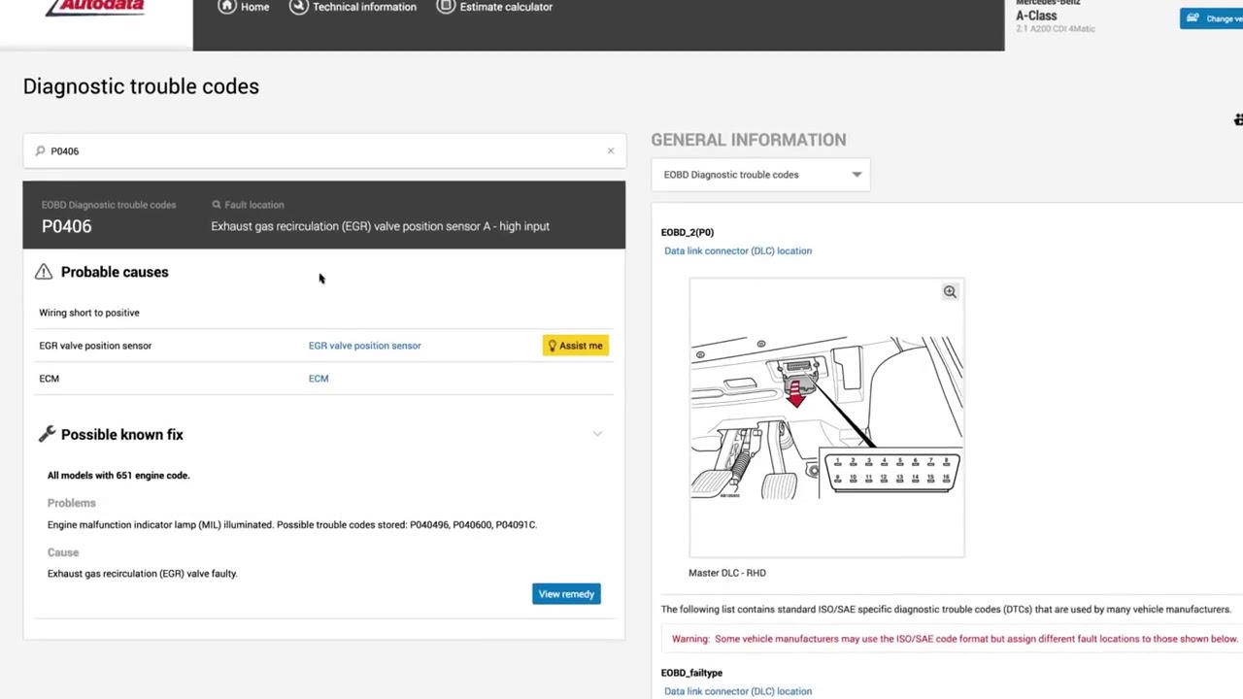Click the Change vehicle button
This screenshot has width=1243, height=699.
[1211, 18]
